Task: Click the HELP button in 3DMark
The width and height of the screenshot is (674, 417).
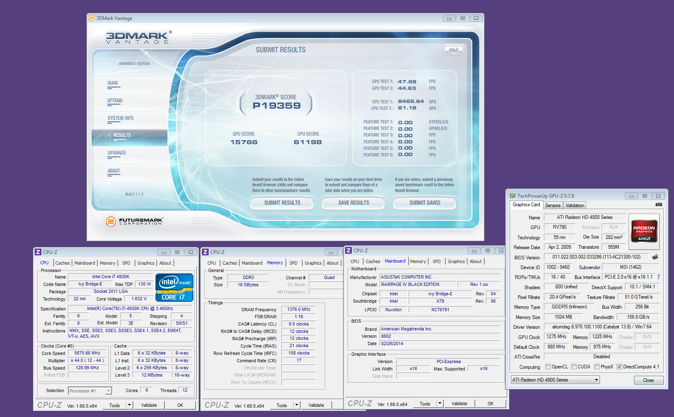Action: pyautogui.click(x=454, y=50)
